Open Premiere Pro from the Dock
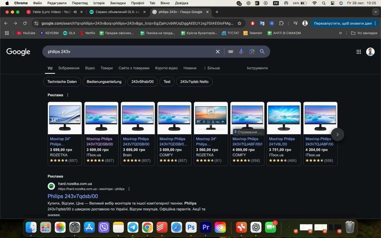The image size is (381, 238). [206, 227]
